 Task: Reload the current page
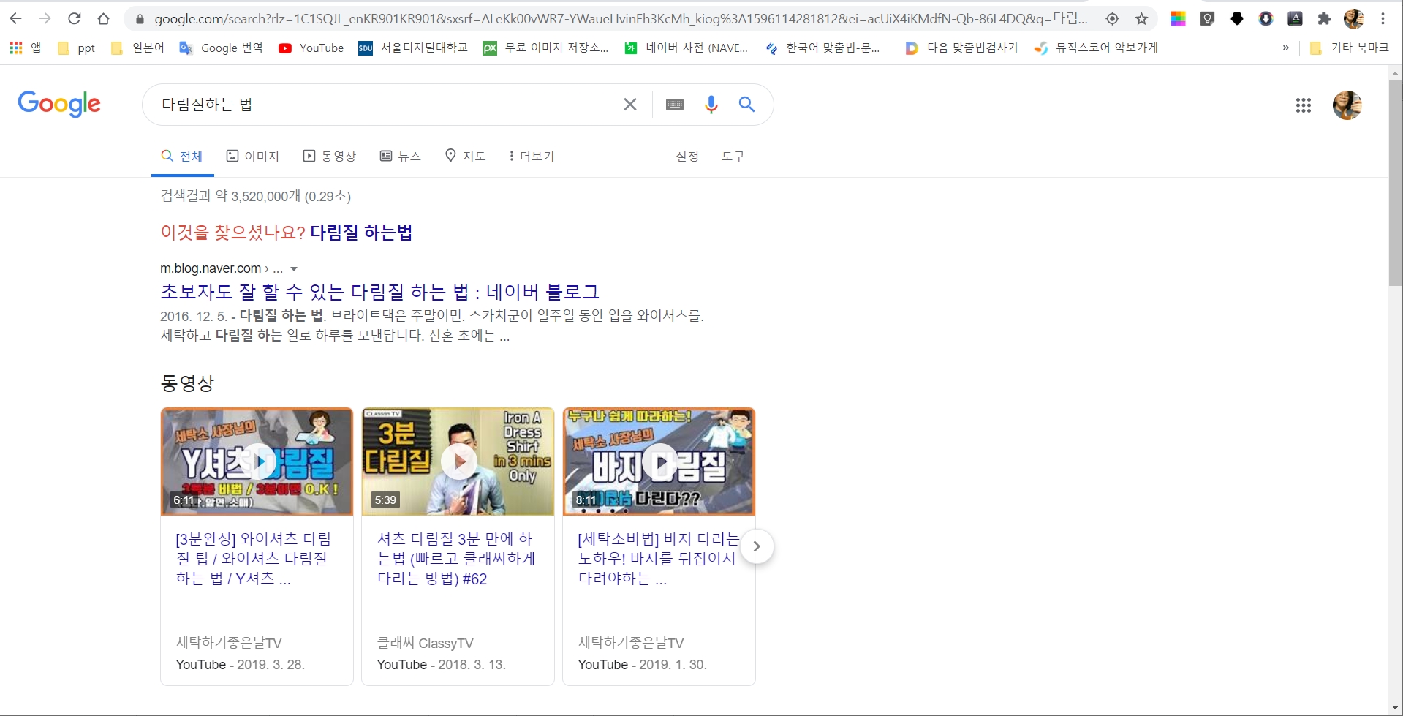[x=74, y=19]
